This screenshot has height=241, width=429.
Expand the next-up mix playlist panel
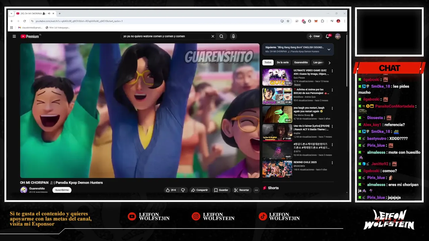click(x=329, y=49)
